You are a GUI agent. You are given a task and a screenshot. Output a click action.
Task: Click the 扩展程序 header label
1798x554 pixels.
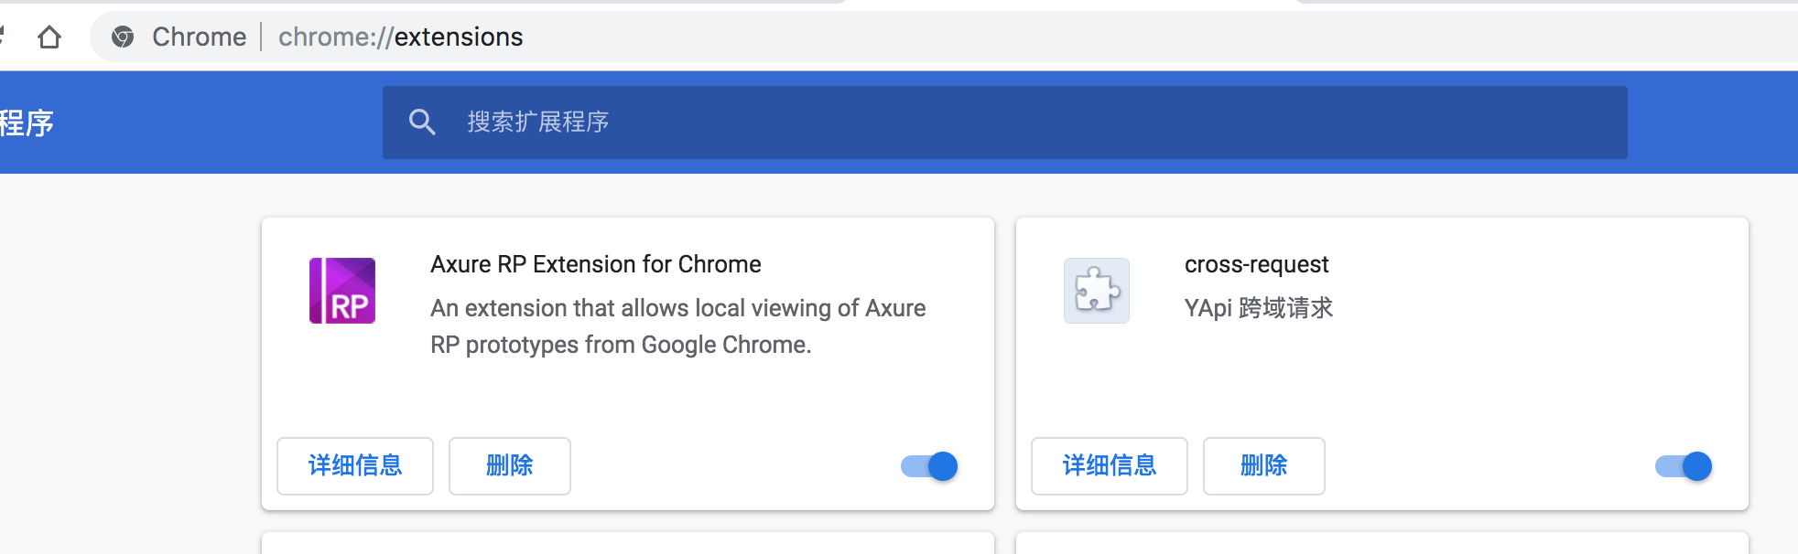[x=27, y=122]
